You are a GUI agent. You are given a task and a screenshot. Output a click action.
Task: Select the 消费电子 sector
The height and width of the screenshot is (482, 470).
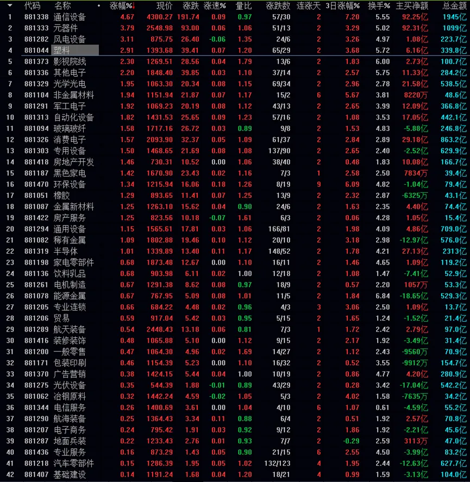point(70,140)
